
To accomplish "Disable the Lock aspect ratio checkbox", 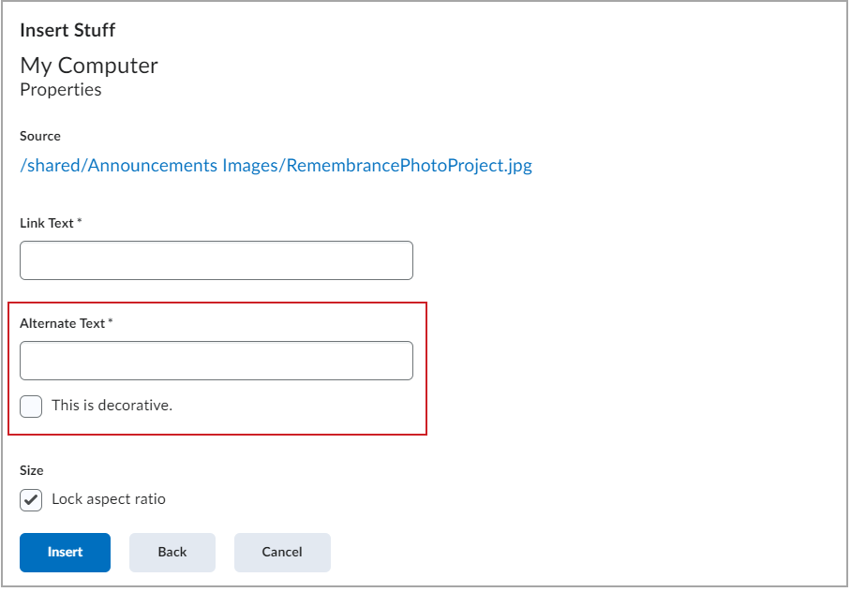I will tap(31, 500).
